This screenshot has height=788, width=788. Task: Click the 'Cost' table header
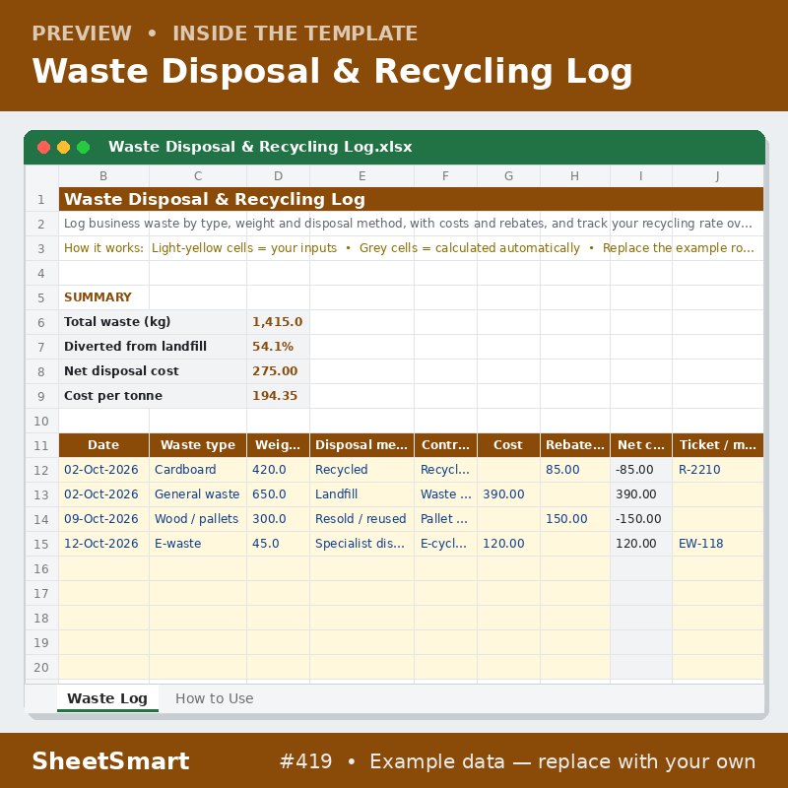coord(508,445)
